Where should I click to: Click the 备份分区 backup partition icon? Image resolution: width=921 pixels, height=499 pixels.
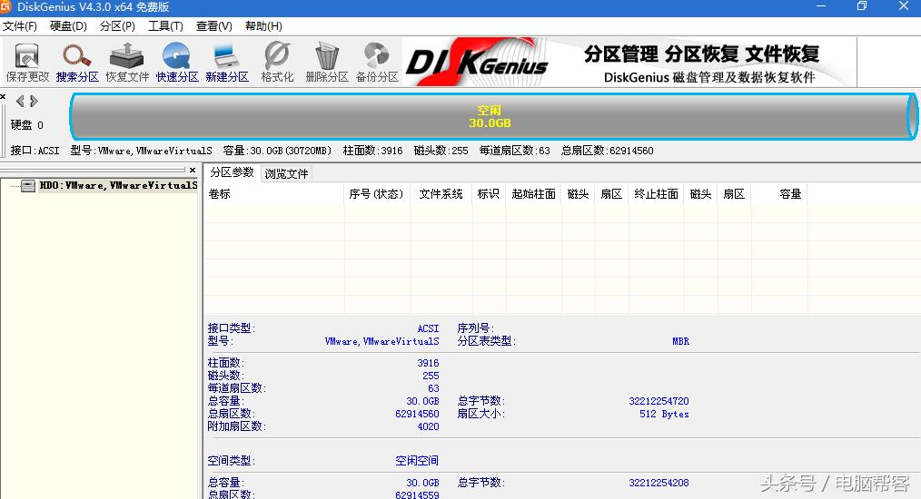pyautogui.click(x=377, y=63)
